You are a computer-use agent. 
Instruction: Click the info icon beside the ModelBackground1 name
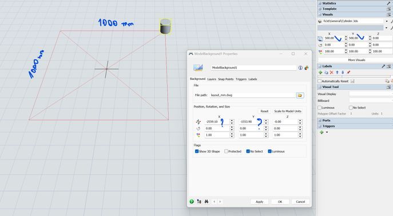300,68
